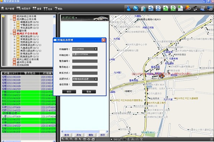Viewport: 214px width, 142px height.
Task: Click the blue person icon in top toolbar
Action: [x=128, y=9]
